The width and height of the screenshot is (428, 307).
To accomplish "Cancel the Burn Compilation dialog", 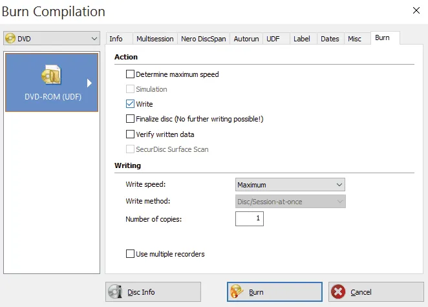I will (x=376, y=292).
